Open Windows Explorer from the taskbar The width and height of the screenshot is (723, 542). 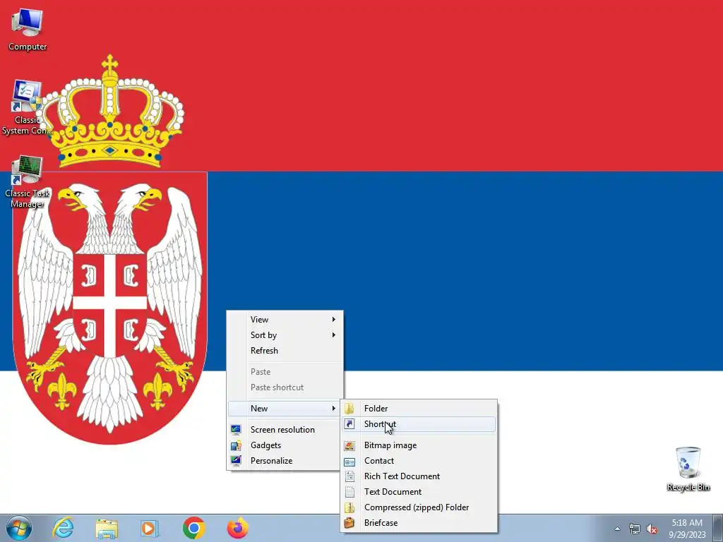coord(107,528)
